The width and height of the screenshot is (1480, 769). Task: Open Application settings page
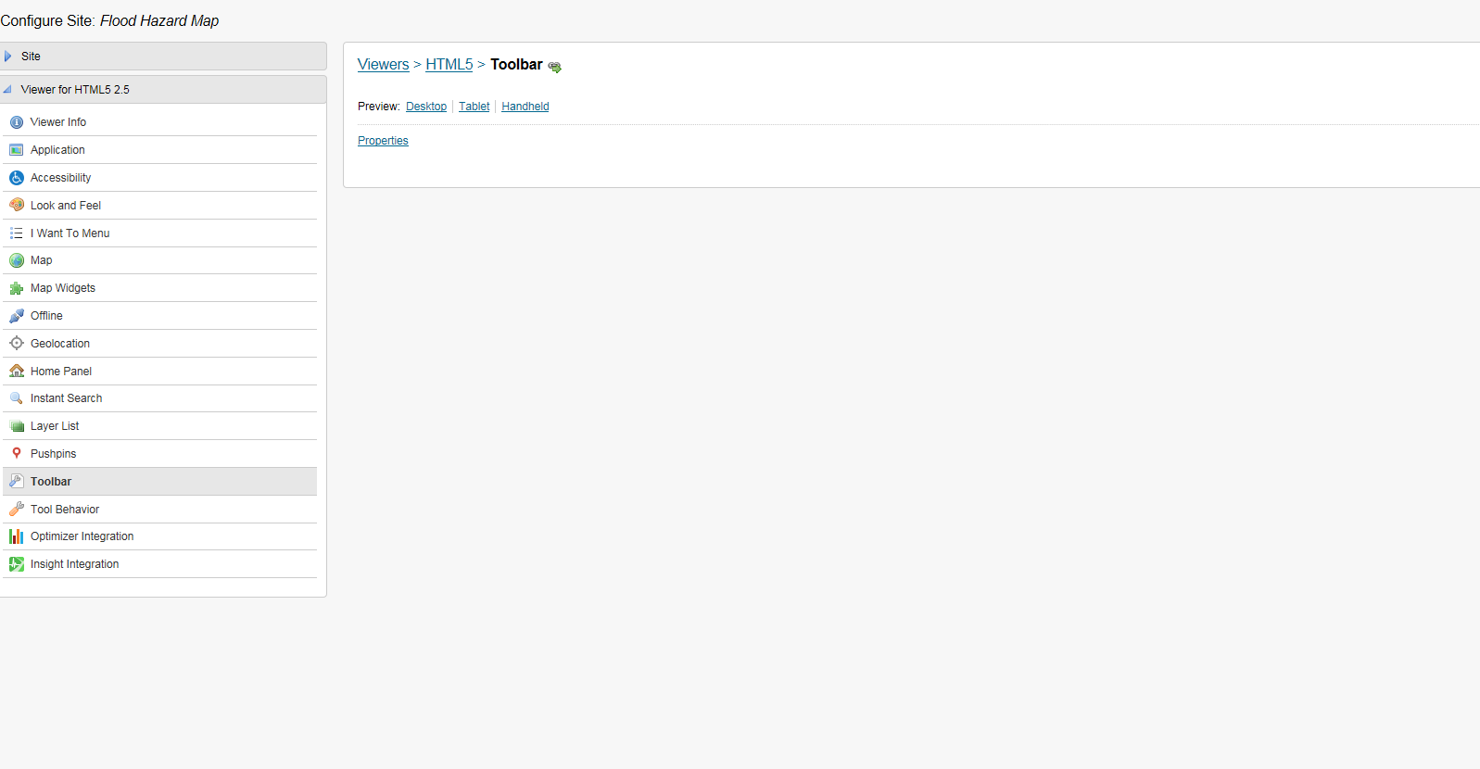(x=160, y=150)
